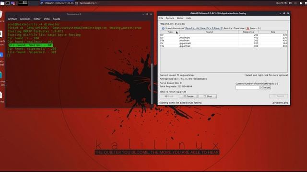Image resolution: width=307 pixels, height=172 pixels.
Task: Open the File menu in DirBuster
Action: pos(161,18)
